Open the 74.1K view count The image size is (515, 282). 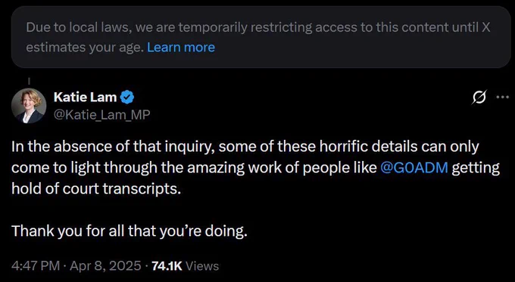167,265
